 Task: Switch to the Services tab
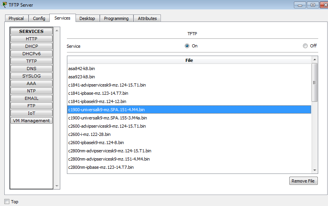(x=62, y=18)
